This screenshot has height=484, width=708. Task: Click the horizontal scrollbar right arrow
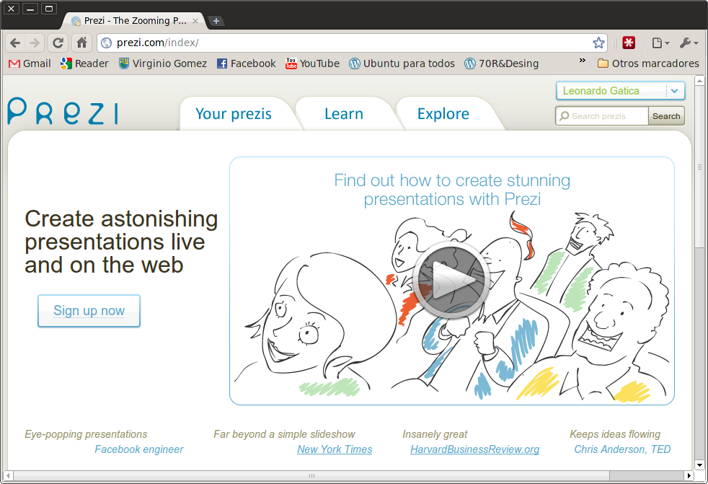(x=689, y=475)
